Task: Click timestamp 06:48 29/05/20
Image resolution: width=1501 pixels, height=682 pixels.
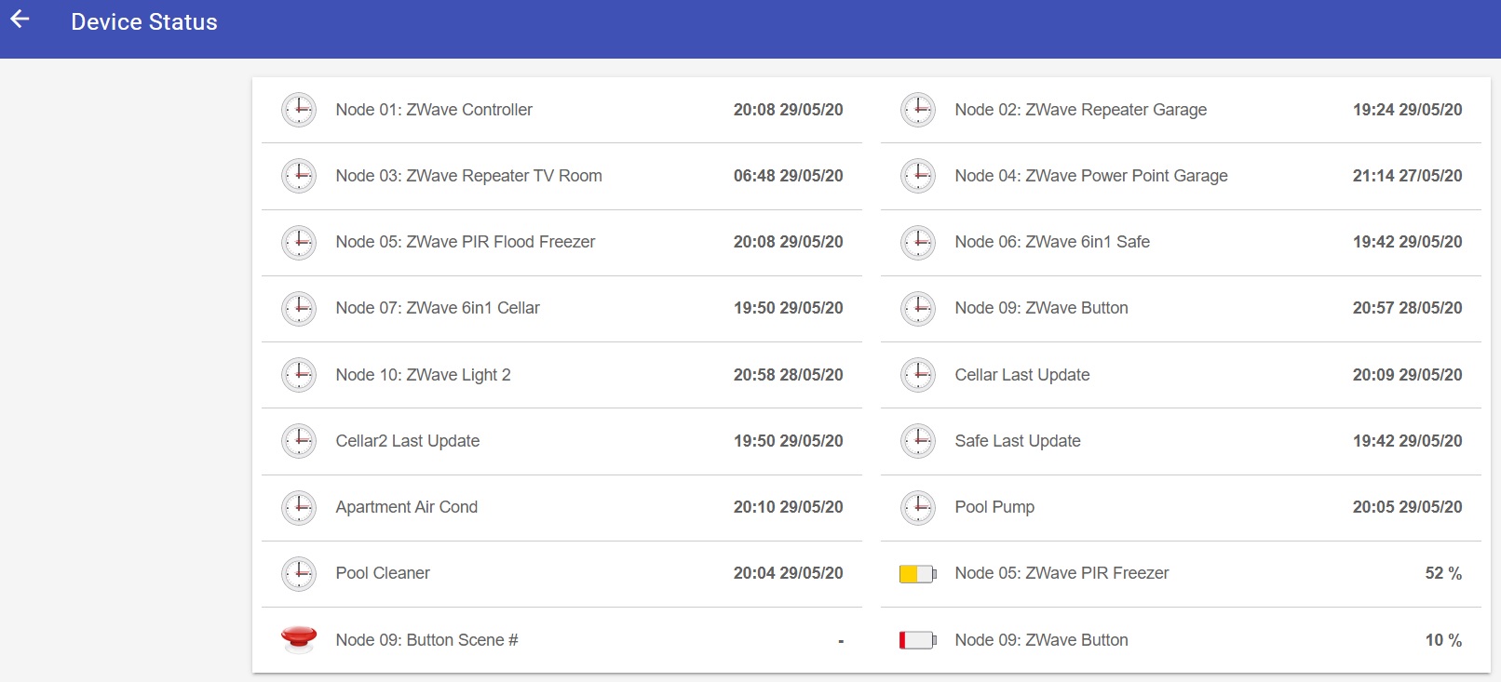Action: pos(789,176)
